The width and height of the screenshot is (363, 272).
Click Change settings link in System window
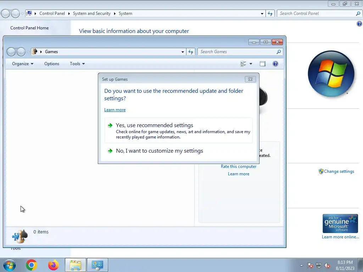point(339,171)
